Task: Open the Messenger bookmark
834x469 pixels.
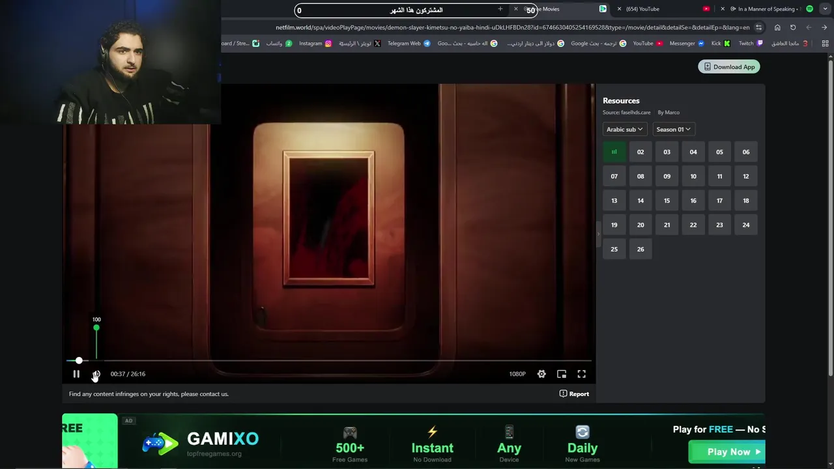Action: tap(687, 43)
